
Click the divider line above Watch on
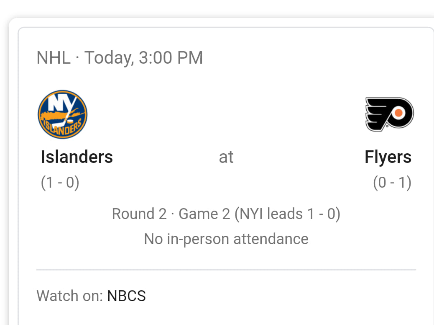226,270
